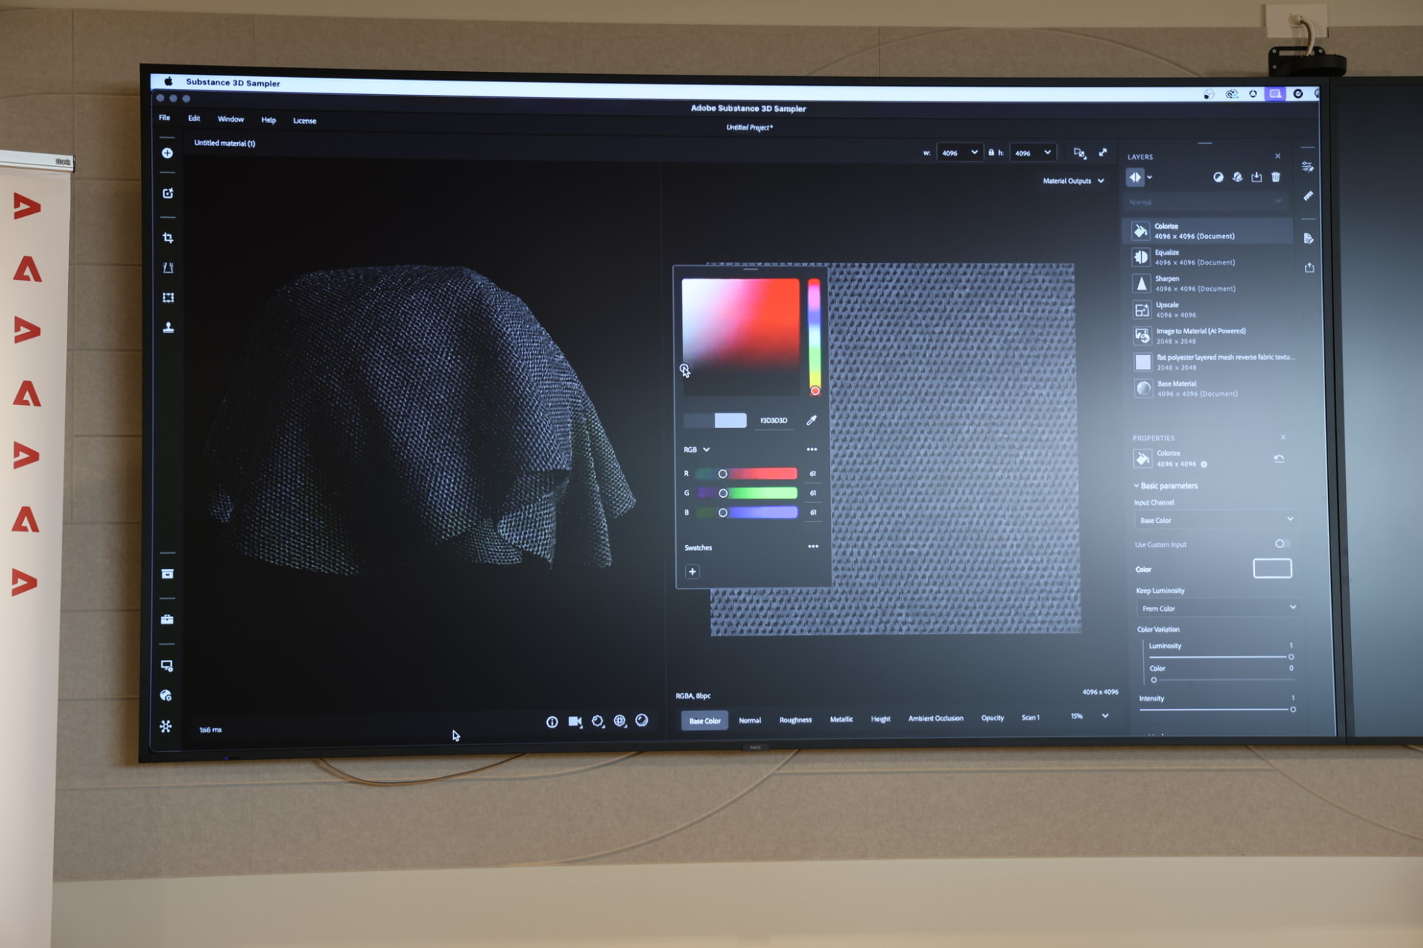Click the delete layer trash icon
The image size is (1423, 948).
(1276, 177)
